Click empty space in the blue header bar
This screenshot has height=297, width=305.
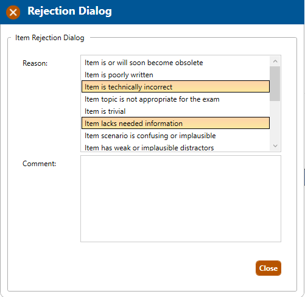click(203, 12)
